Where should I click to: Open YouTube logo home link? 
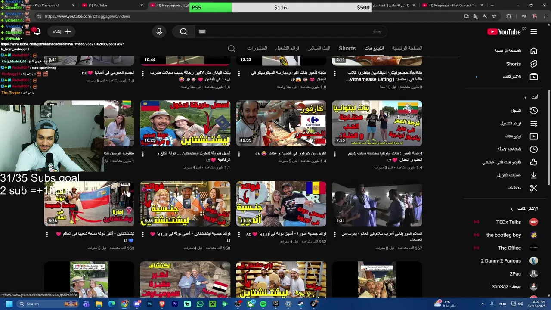(504, 31)
